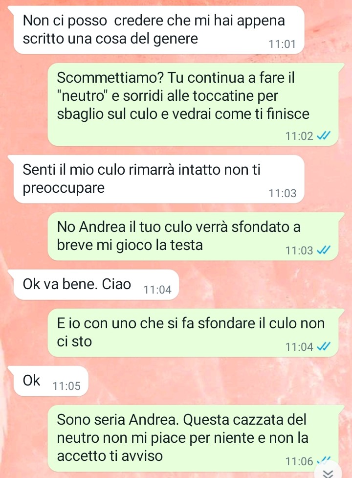
Task: Tap the 11:03 timestamp on the received message
Action: click(282, 193)
